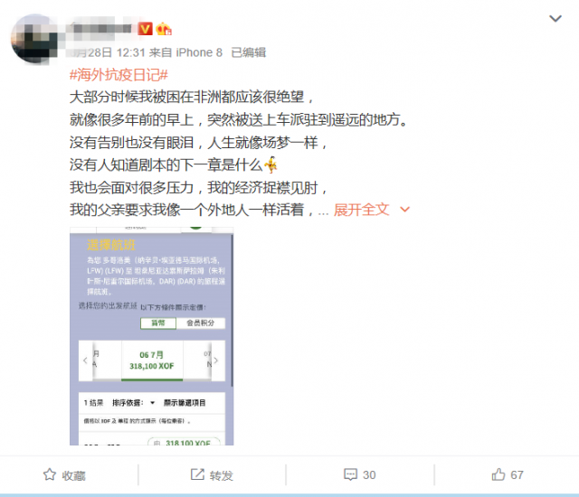Click the blurred user avatar
The width and height of the screenshot is (579, 497).
click(x=35, y=40)
